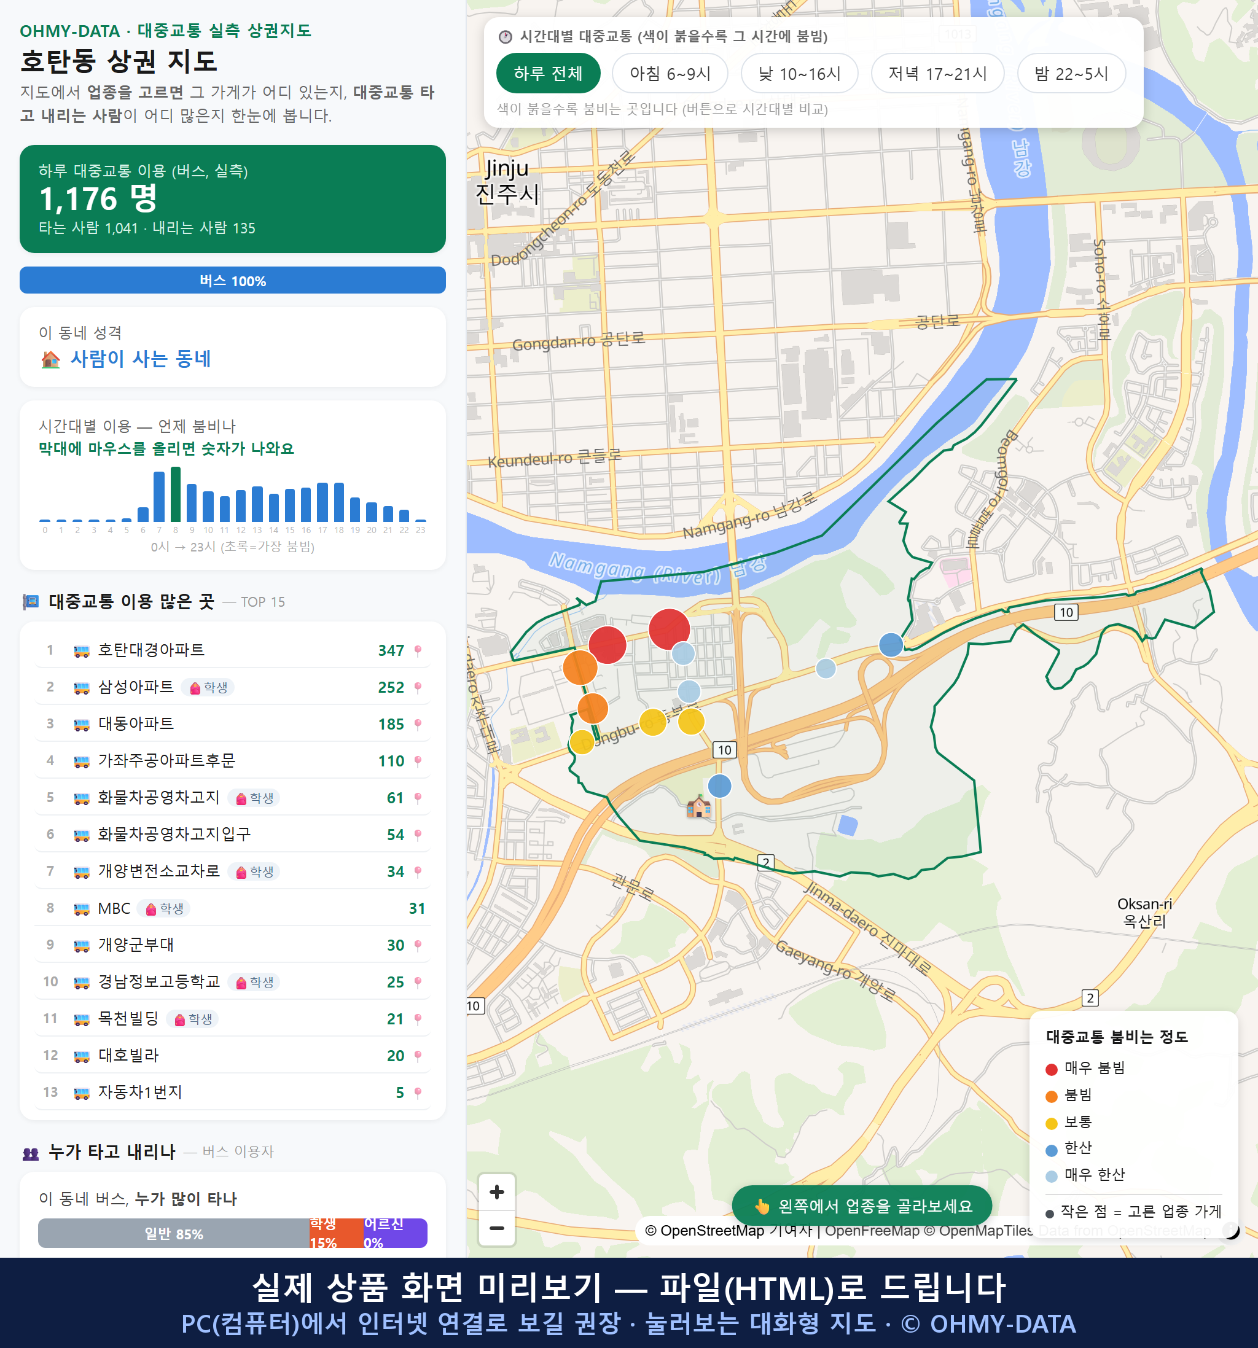
Task: Click the large red marker near the river
Action: (x=669, y=629)
